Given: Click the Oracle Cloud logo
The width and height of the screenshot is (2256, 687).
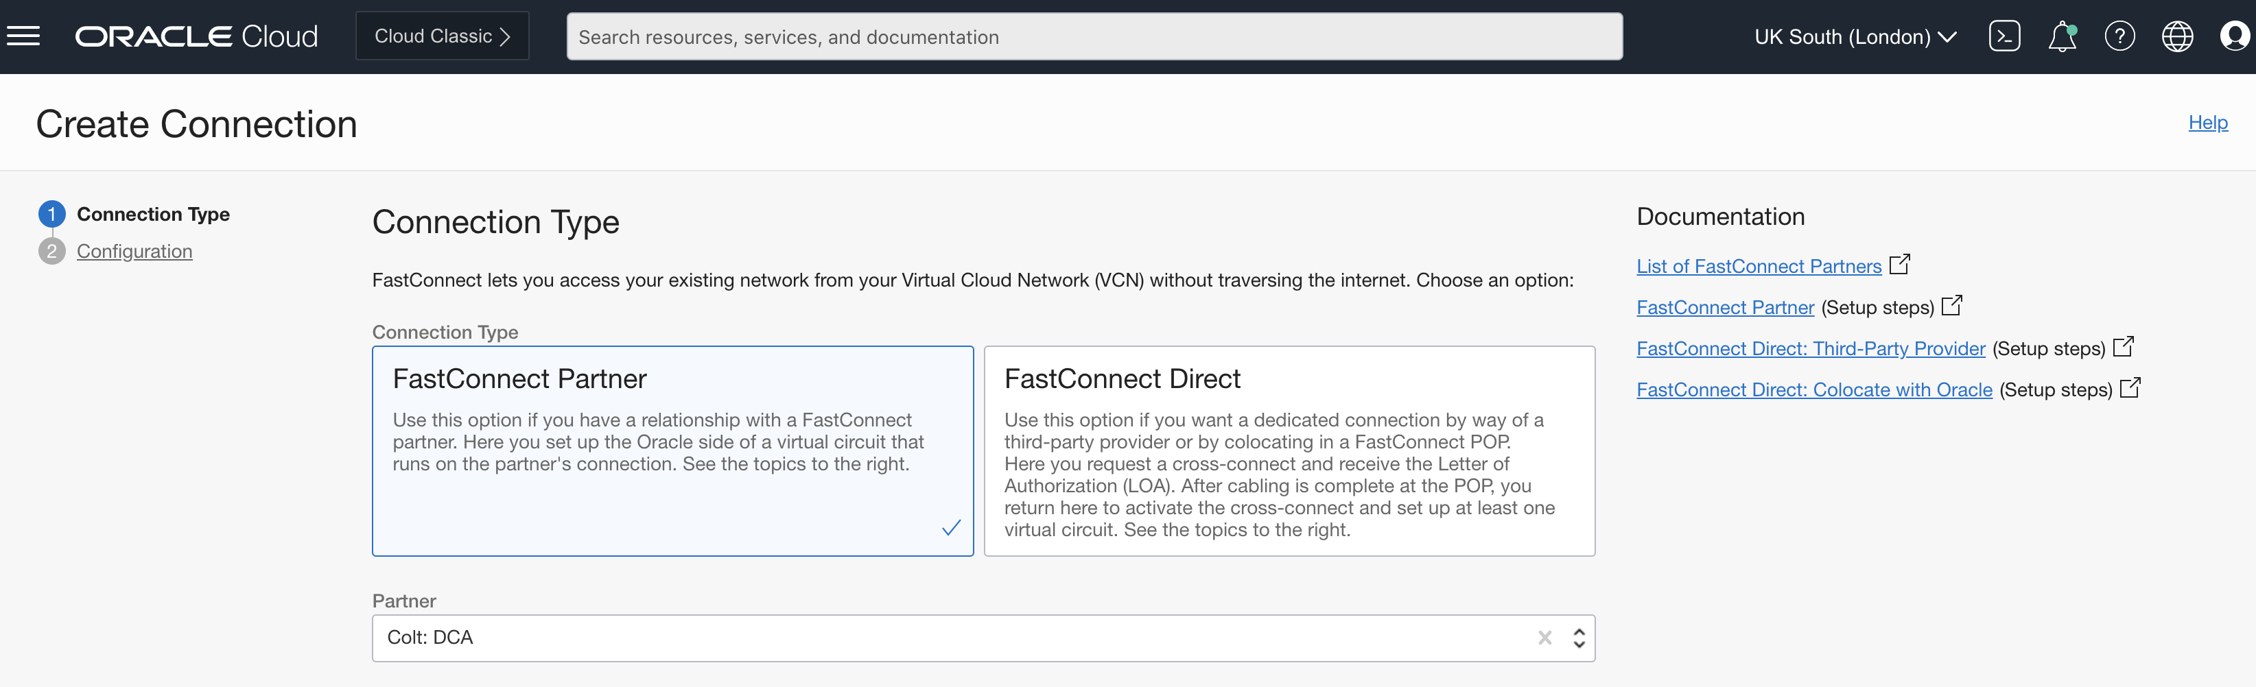Looking at the screenshot, I should click(196, 36).
